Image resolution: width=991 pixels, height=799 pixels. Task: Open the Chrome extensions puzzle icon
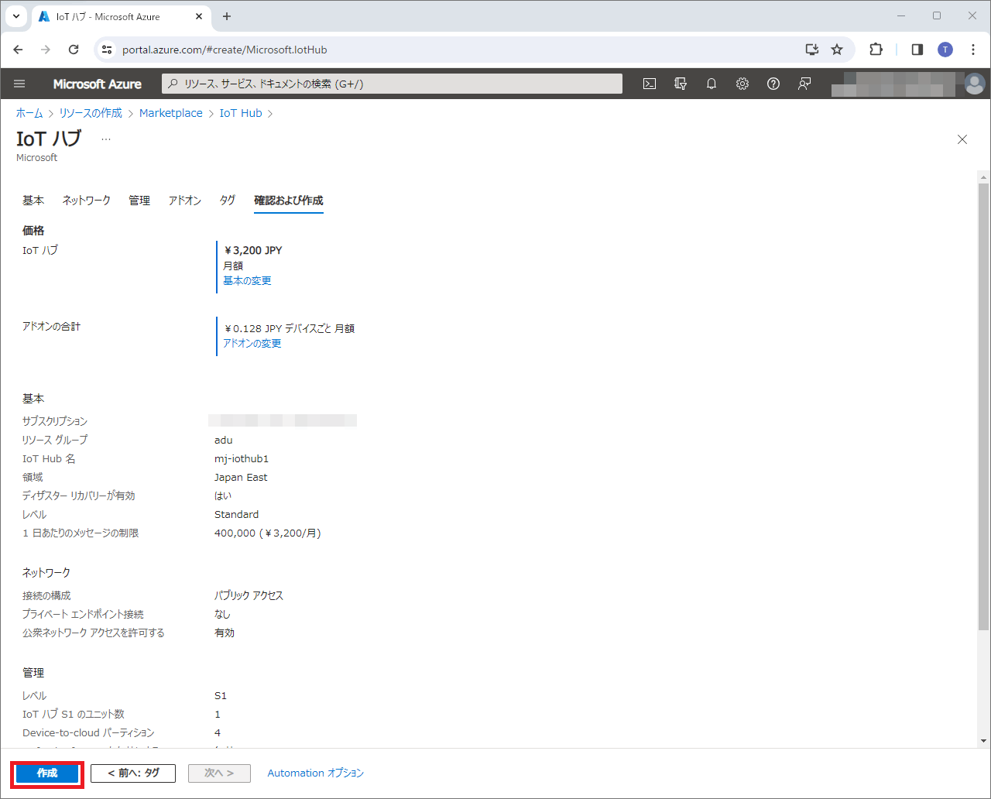coord(876,50)
